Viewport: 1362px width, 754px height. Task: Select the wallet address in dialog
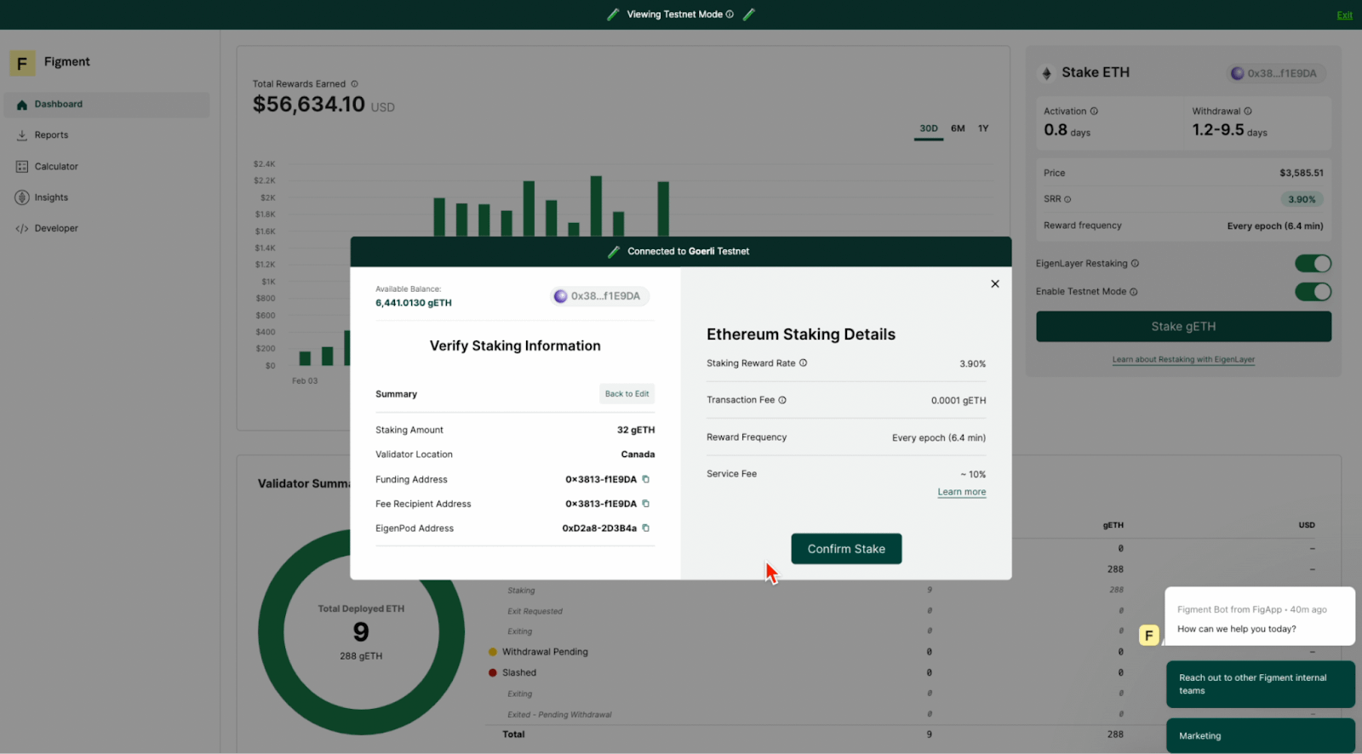[599, 296]
